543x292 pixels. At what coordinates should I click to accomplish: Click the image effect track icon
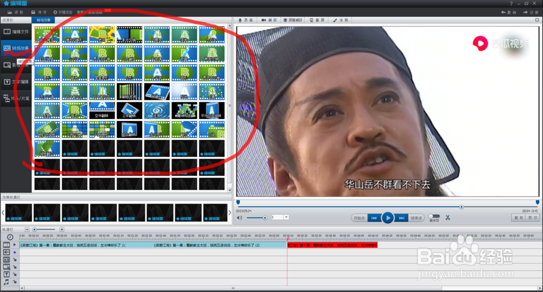coord(6,266)
